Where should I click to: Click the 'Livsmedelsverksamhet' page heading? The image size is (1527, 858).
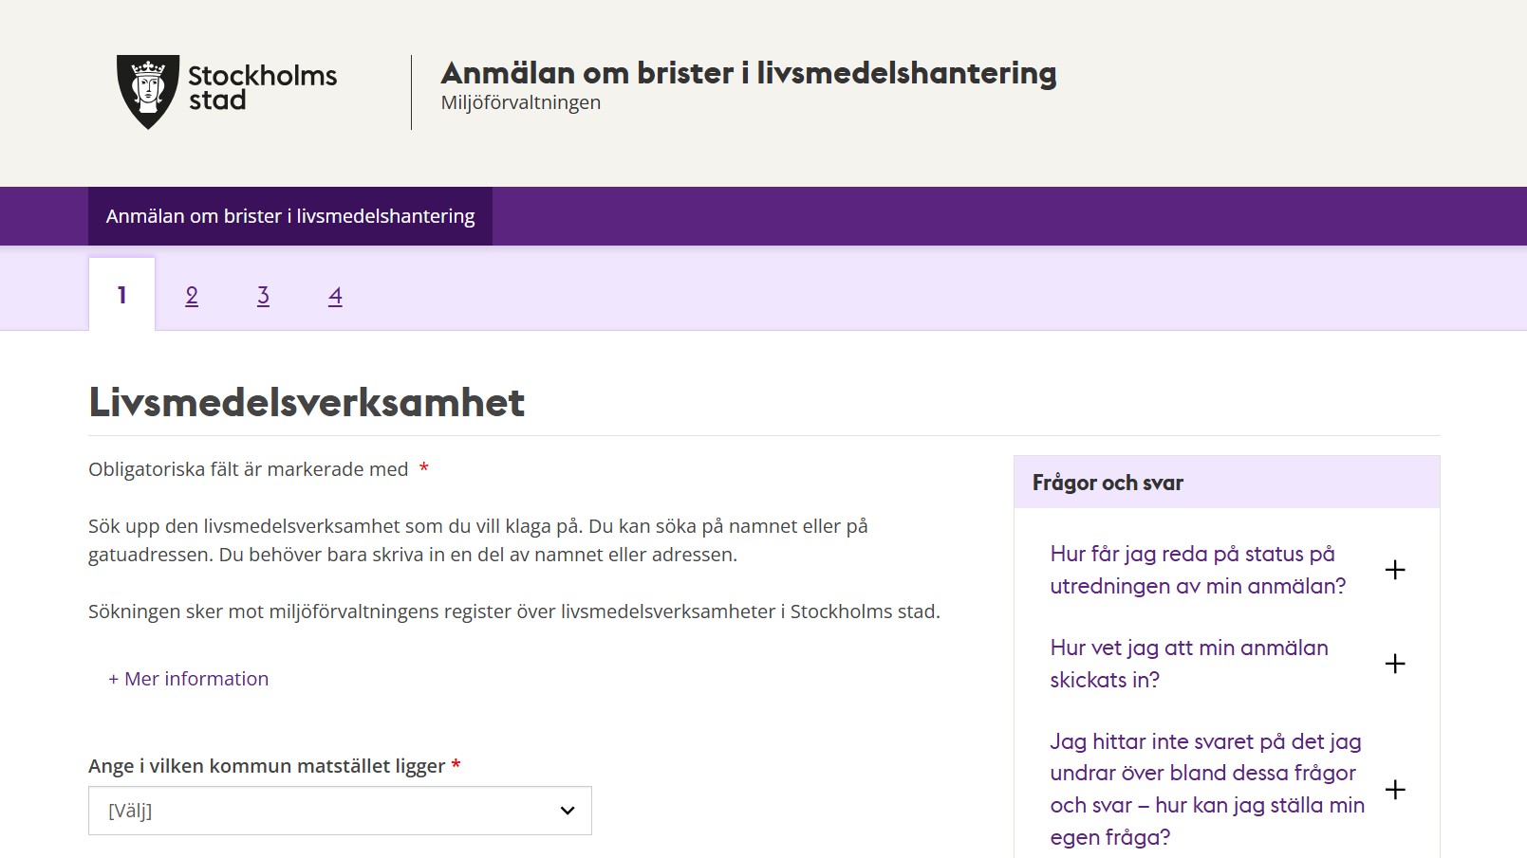307,403
